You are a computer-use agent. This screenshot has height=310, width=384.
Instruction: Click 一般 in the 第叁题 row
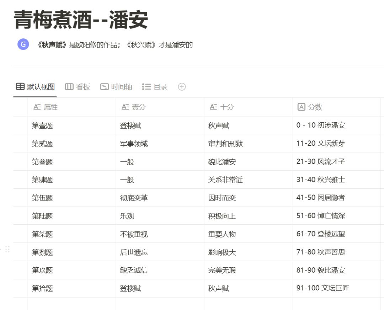pyautogui.click(x=160, y=162)
